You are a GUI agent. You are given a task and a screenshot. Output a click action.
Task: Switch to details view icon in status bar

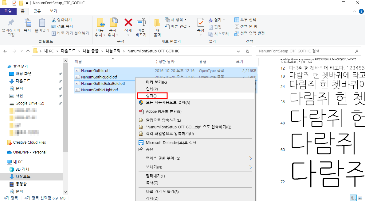354,198
